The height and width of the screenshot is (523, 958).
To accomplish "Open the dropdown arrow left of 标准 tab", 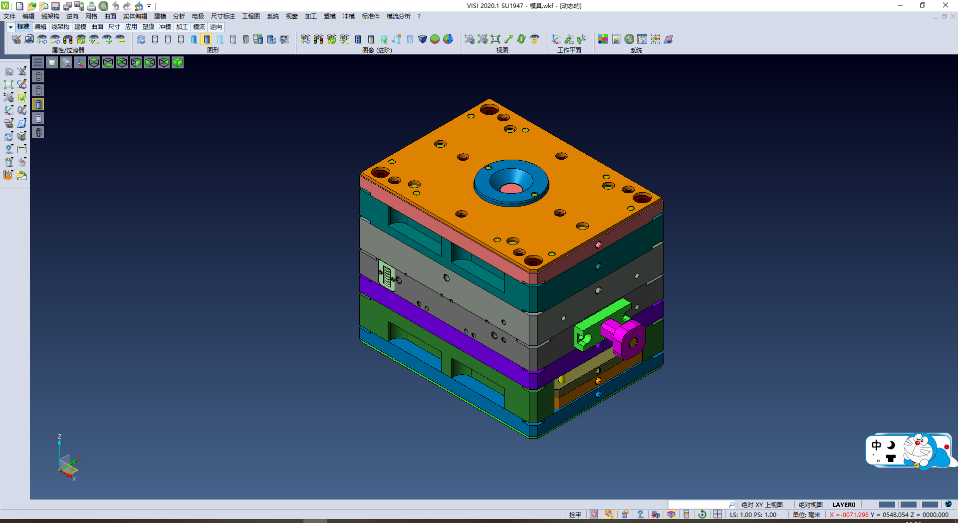I will pyautogui.click(x=10, y=27).
